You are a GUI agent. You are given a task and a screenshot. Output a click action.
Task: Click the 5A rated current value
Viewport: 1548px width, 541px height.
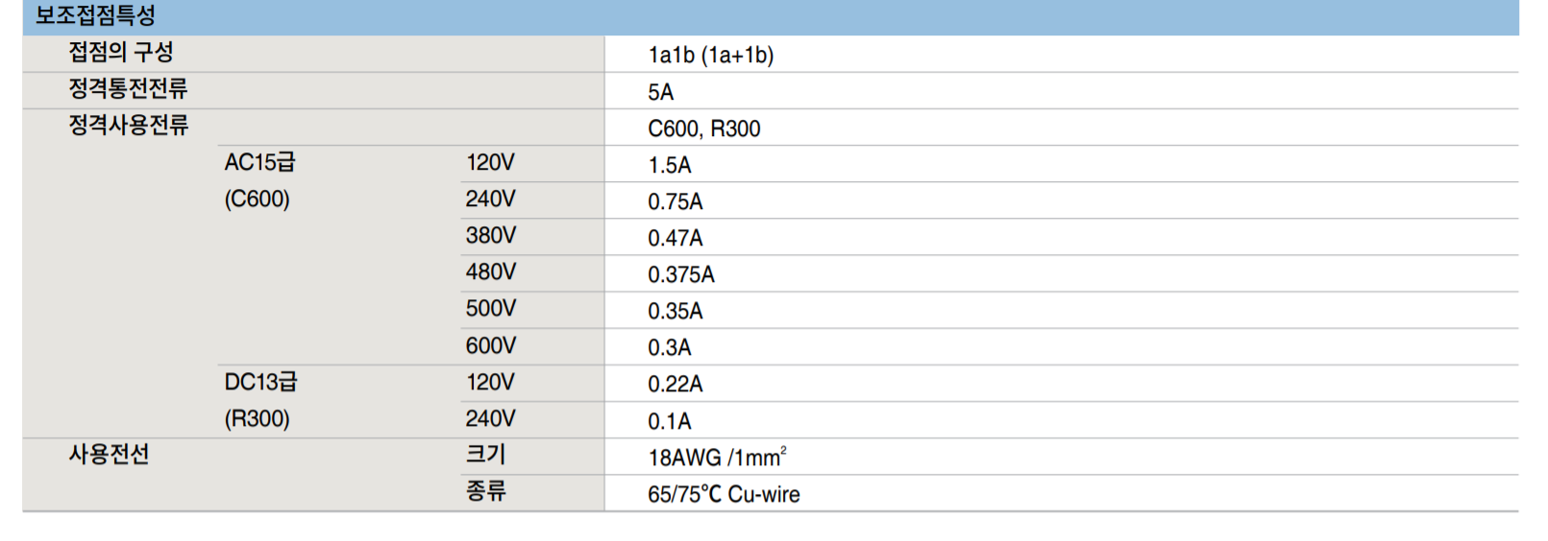tap(661, 92)
